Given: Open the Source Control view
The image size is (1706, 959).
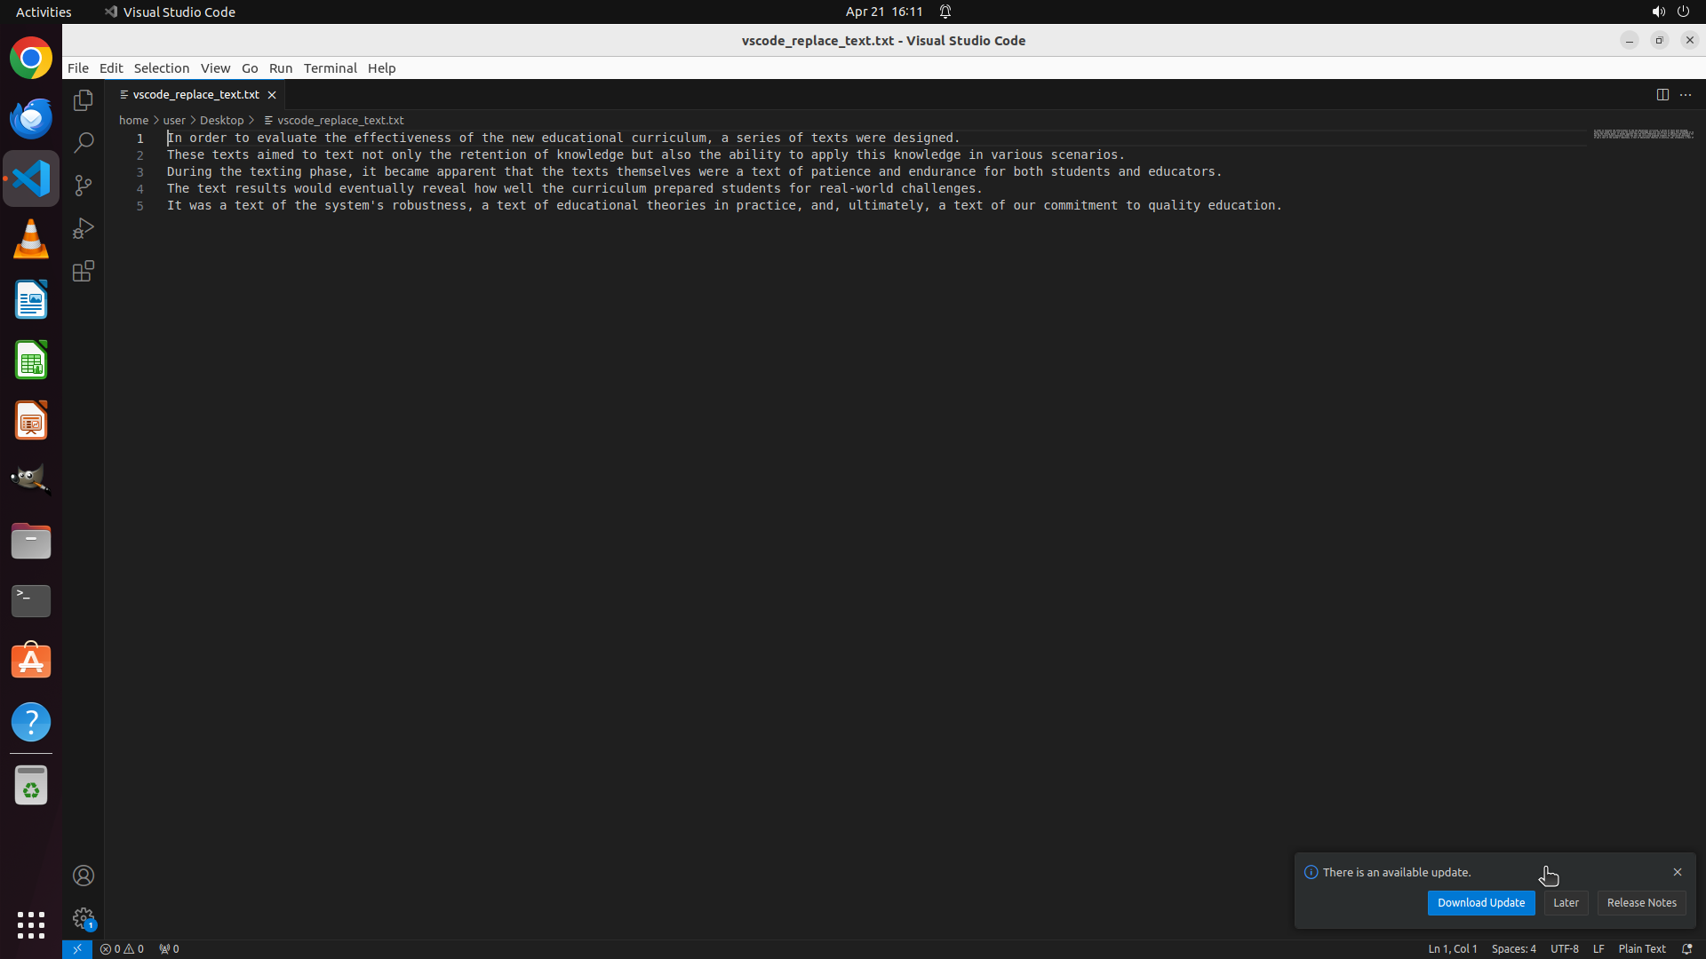Looking at the screenshot, I should (84, 186).
